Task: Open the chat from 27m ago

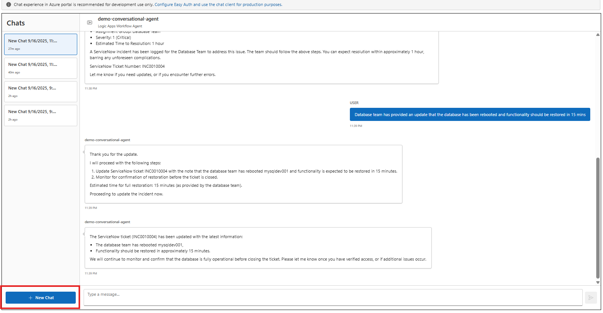Action: pos(40,44)
